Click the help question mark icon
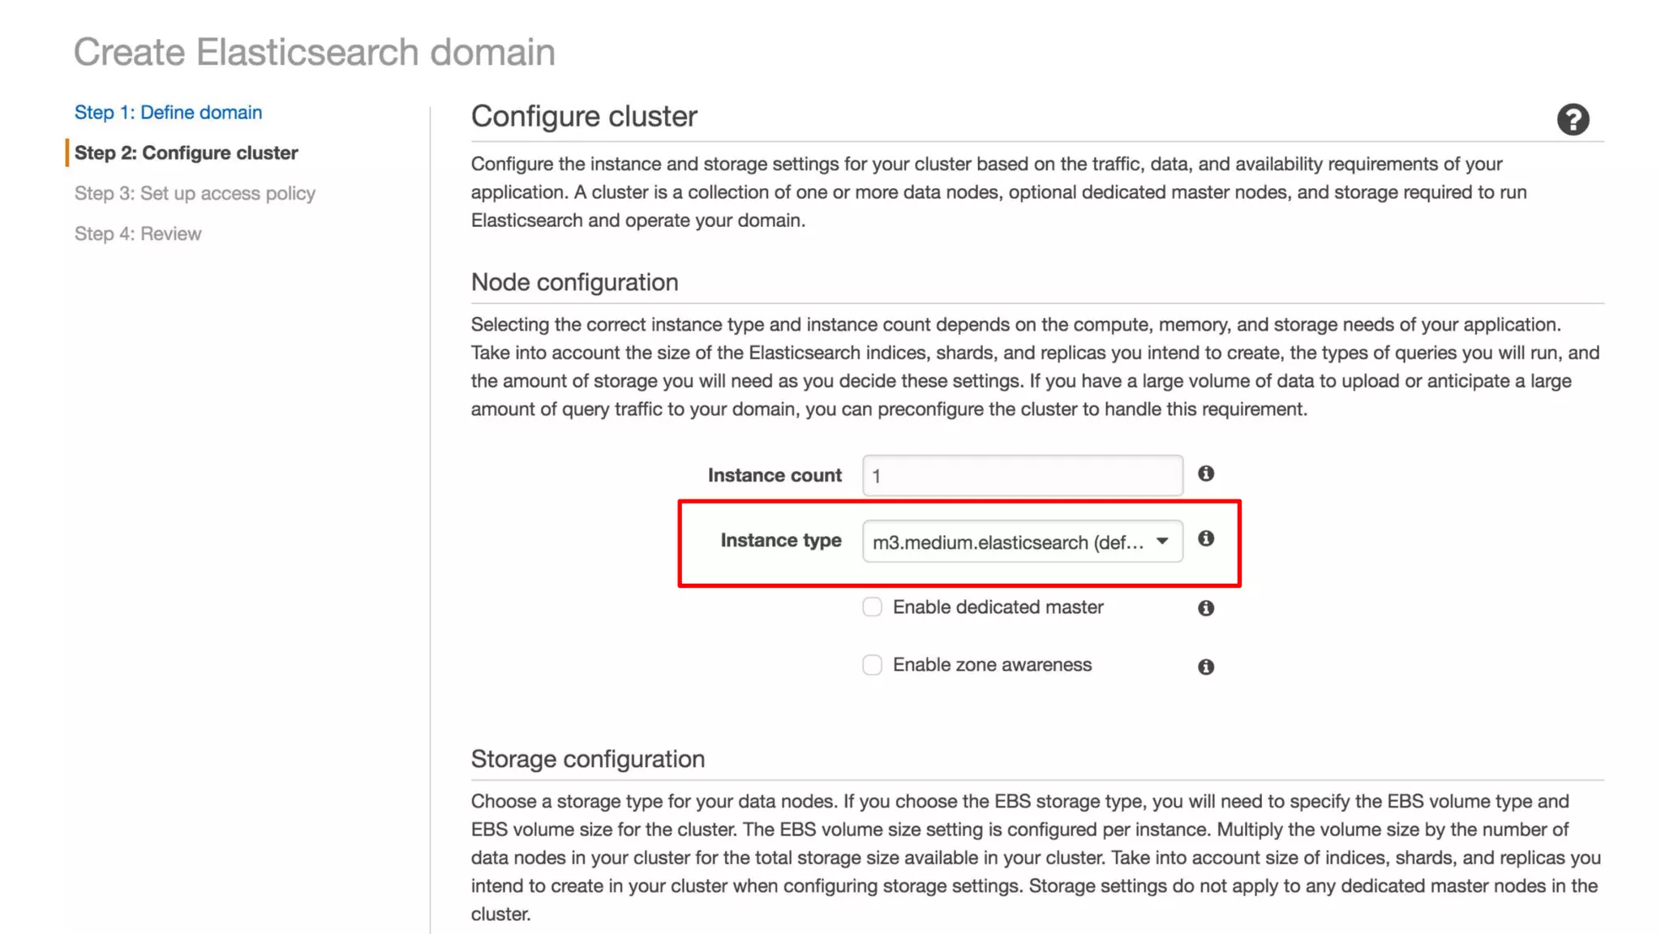 point(1572,120)
